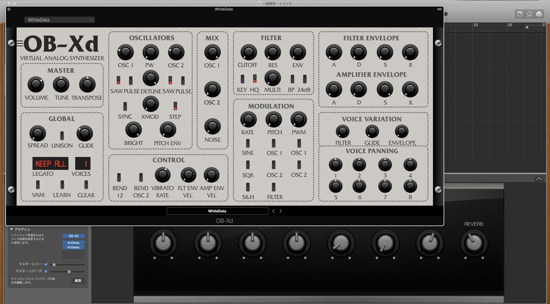Screen dimensions: 550x304
Task: Click the REVERB knob in GarageBand smart controls
Action: coord(473,243)
